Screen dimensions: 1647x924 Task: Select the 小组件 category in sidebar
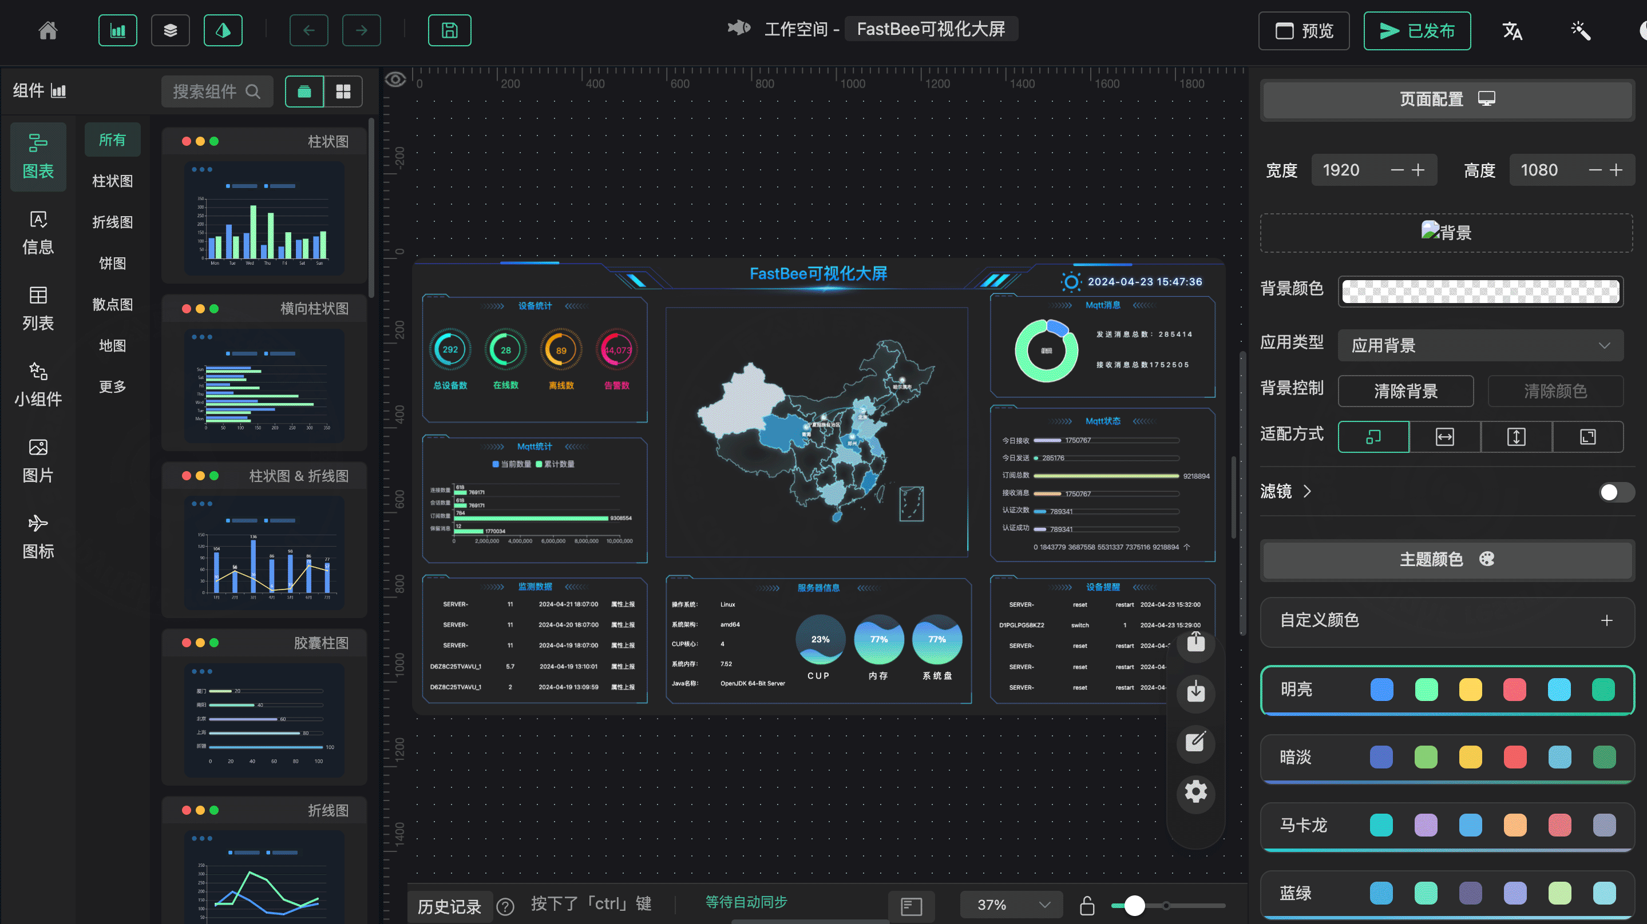[38, 385]
